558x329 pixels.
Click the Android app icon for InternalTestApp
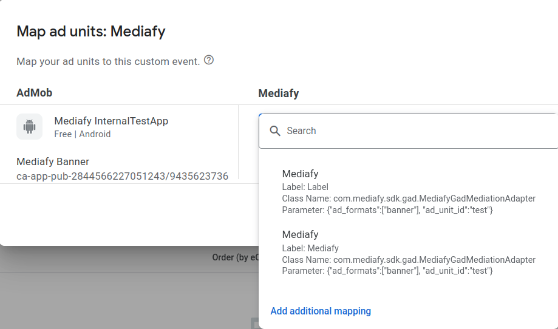point(29,127)
